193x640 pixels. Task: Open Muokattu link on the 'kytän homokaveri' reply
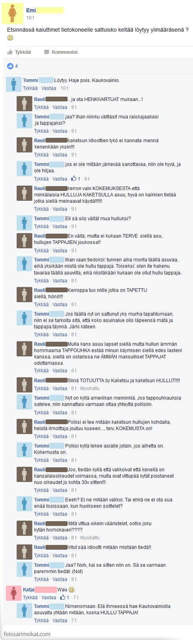click(x=90, y=538)
